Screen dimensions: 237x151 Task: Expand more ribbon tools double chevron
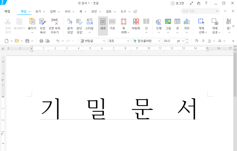[x=233, y=26]
